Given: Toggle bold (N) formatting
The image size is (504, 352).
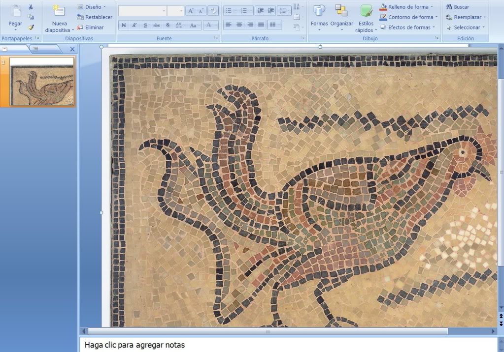Looking at the screenshot, I should coord(124,25).
